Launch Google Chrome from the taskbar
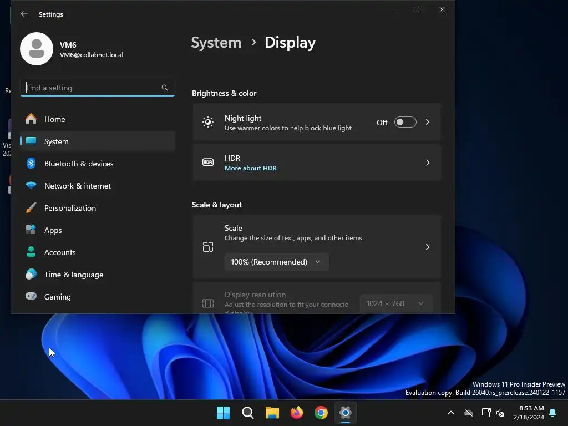The width and height of the screenshot is (568, 426). pyautogui.click(x=321, y=413)
